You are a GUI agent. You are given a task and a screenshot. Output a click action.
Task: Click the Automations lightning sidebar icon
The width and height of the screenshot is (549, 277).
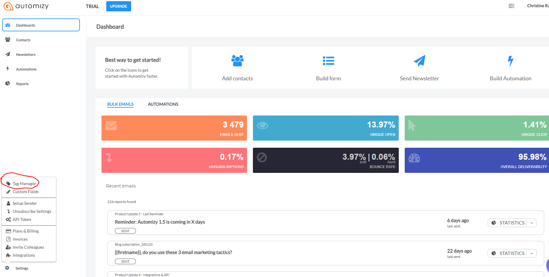tap(8, 69)
